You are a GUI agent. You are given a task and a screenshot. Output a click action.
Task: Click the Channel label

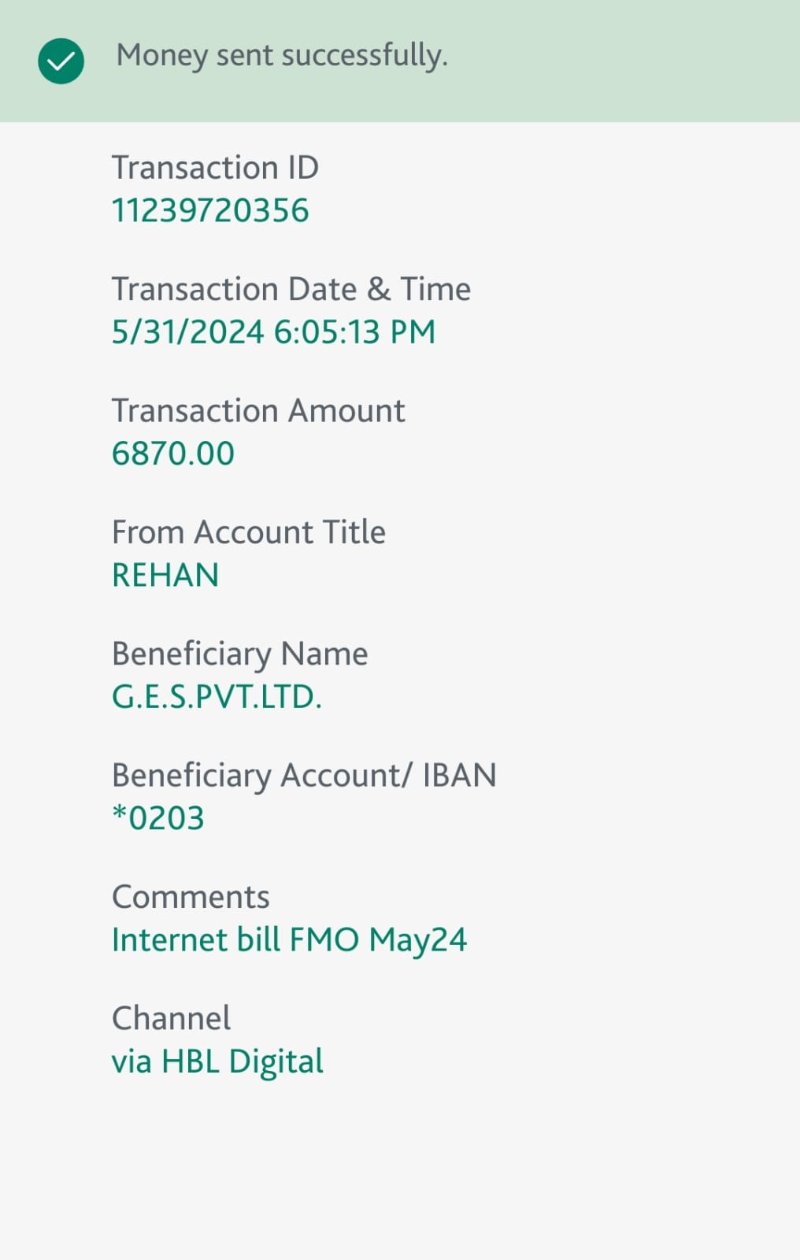click(x=171, y=1018)
